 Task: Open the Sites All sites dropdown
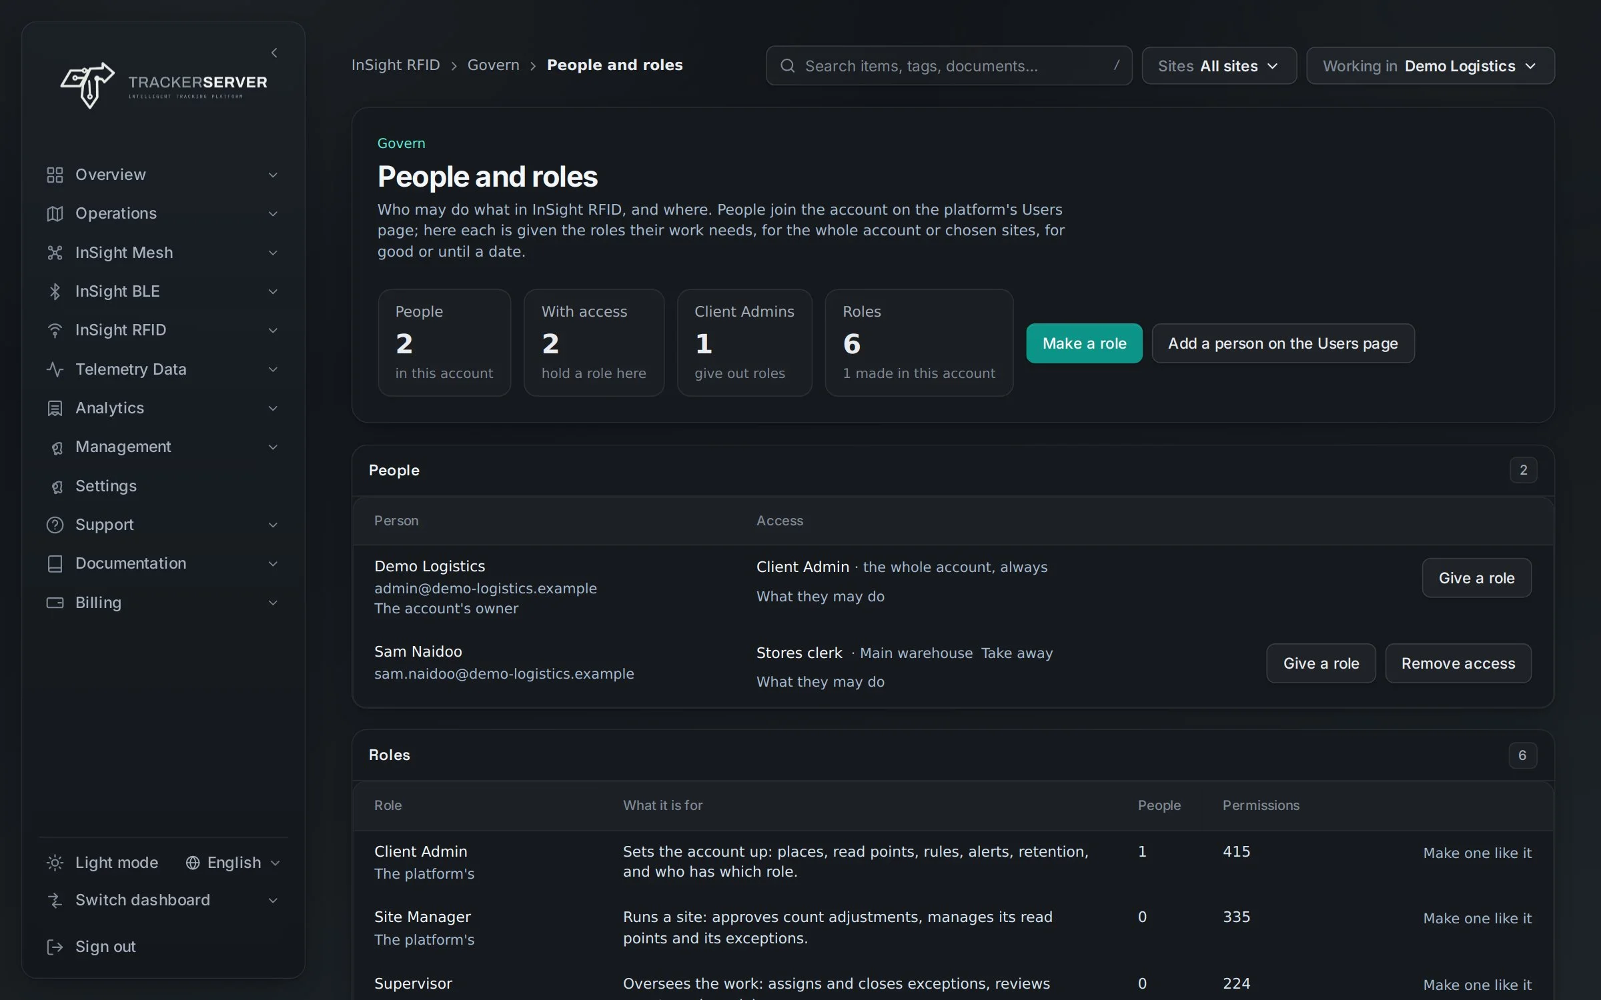click(1219, 65)
